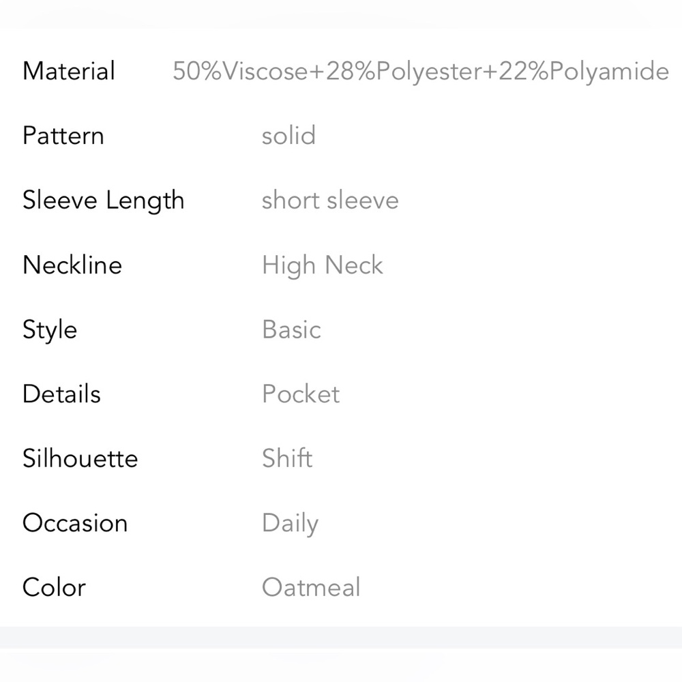Tap the 'Basic' style value
682x682 pixels.
tap(291, 329)
